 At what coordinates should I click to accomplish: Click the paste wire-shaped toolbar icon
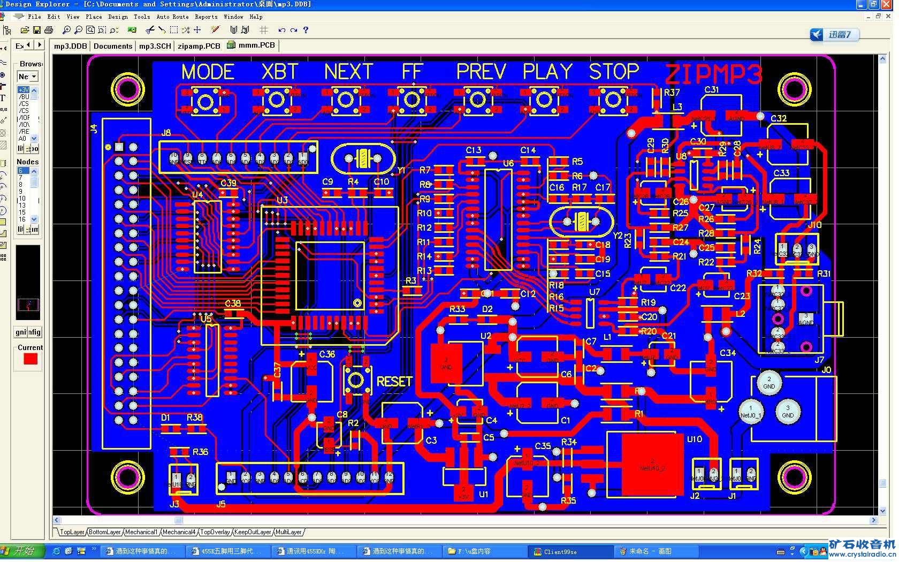click(162, 31)
